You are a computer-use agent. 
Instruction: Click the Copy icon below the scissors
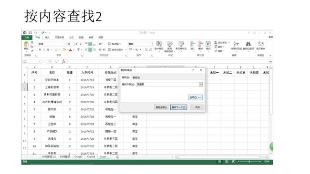(32, 47)
